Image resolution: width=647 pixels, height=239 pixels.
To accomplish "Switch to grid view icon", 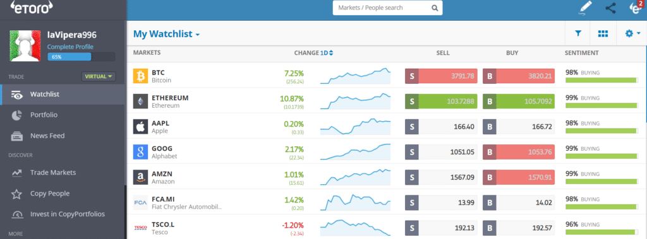I will pos(603,34).
